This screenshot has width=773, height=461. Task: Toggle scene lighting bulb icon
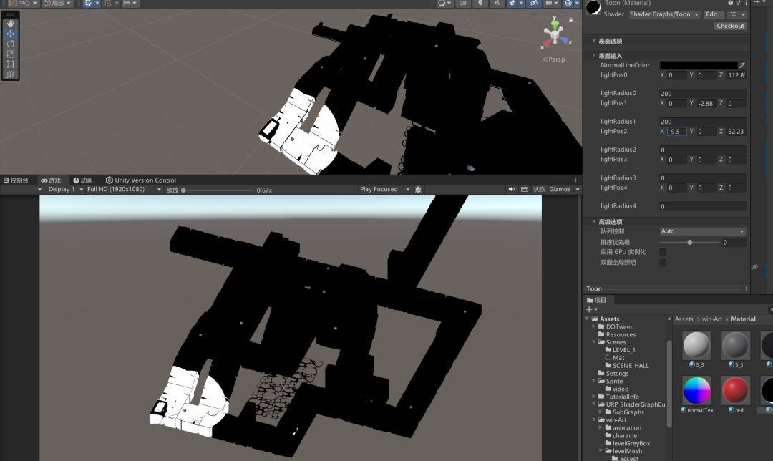click(x=480, y=3)
